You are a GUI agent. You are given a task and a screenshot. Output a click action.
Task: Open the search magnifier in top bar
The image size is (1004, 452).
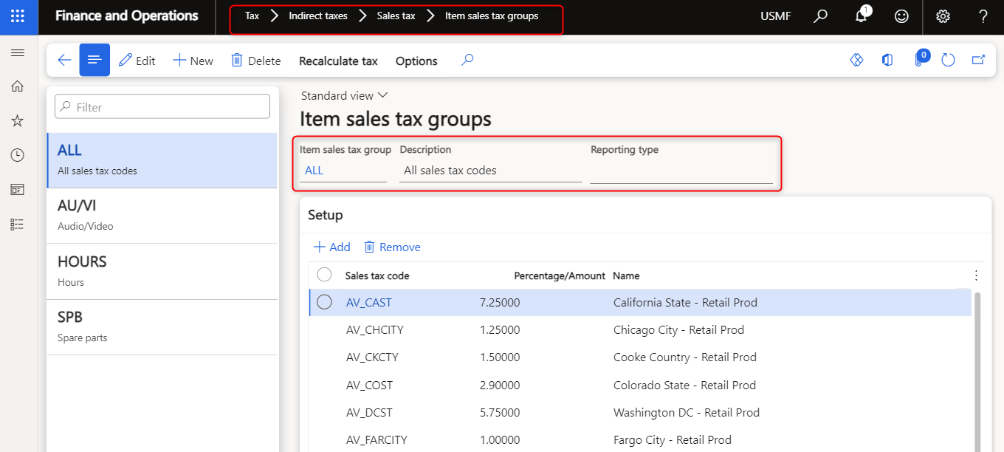click(x=820, y=16)
